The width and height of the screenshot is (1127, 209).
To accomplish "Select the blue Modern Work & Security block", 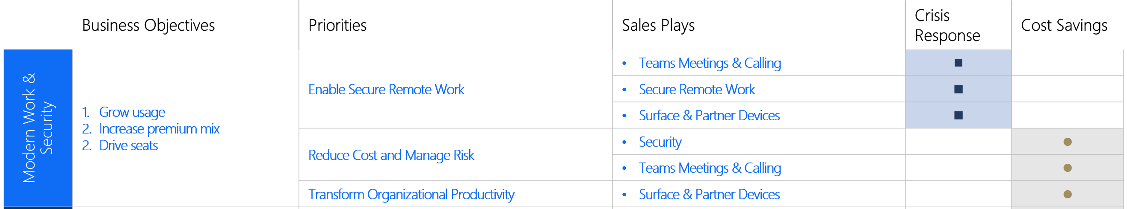I will coord(38,128).
